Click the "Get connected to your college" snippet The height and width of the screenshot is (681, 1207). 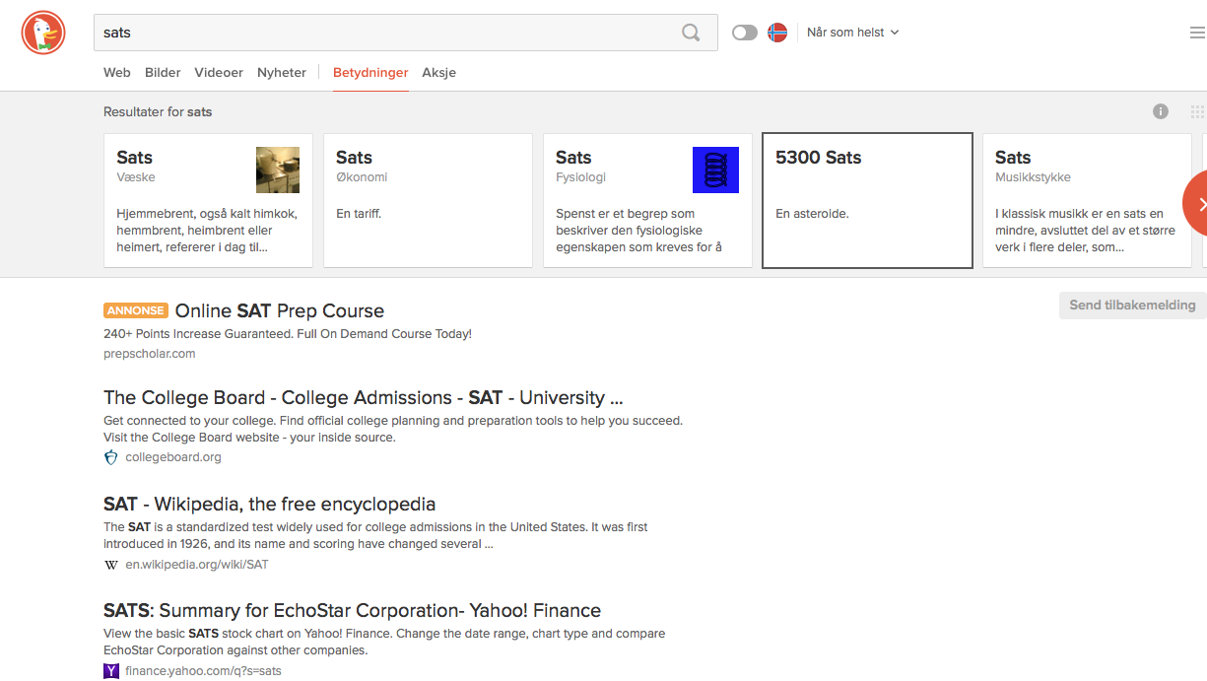(393, 429)
